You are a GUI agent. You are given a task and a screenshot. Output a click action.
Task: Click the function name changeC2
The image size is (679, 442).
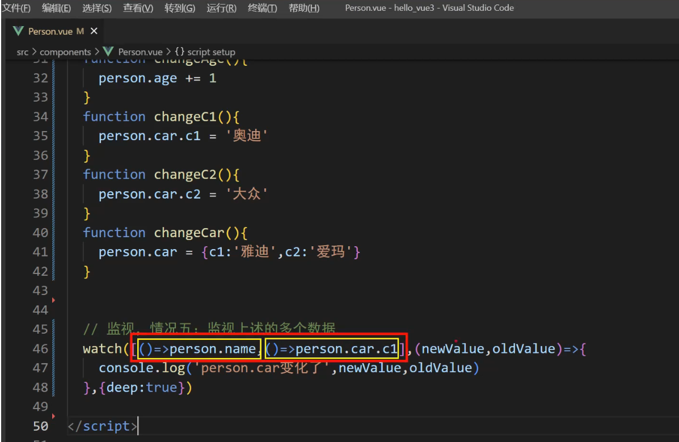click(x=185, y=175)
